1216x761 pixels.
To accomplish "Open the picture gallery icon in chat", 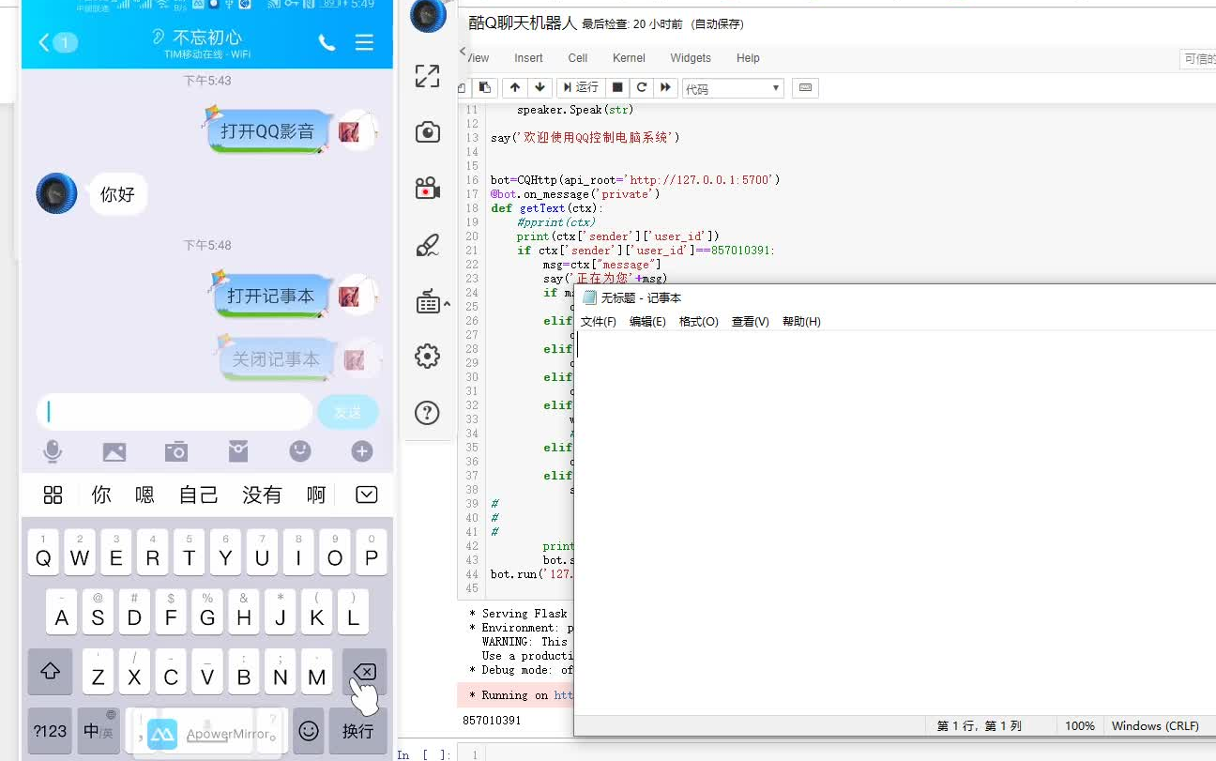I will [114, 452].
